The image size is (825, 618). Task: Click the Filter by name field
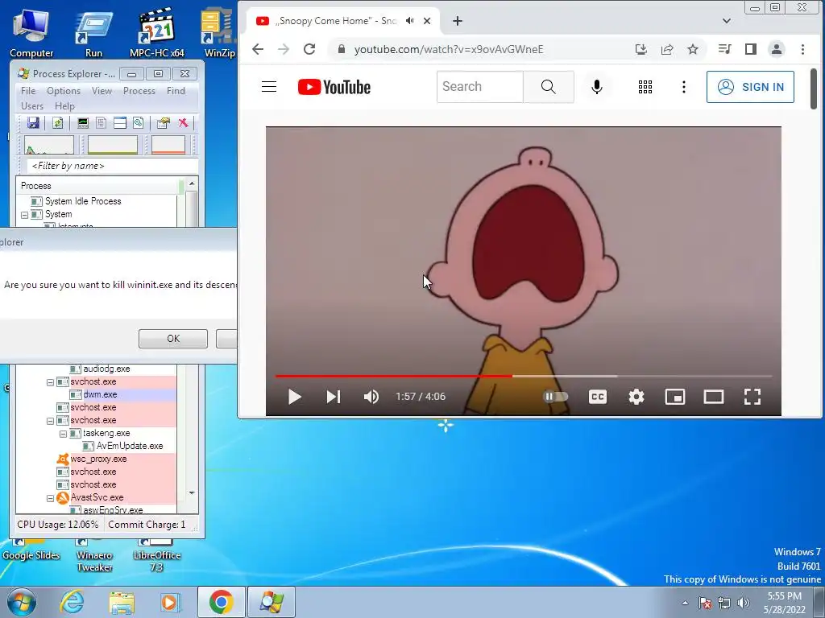pos(112,166)
